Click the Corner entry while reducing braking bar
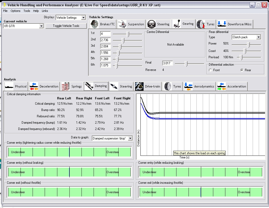Image resolution: width=269 pixels, height=208 pixels. point(201,172)
